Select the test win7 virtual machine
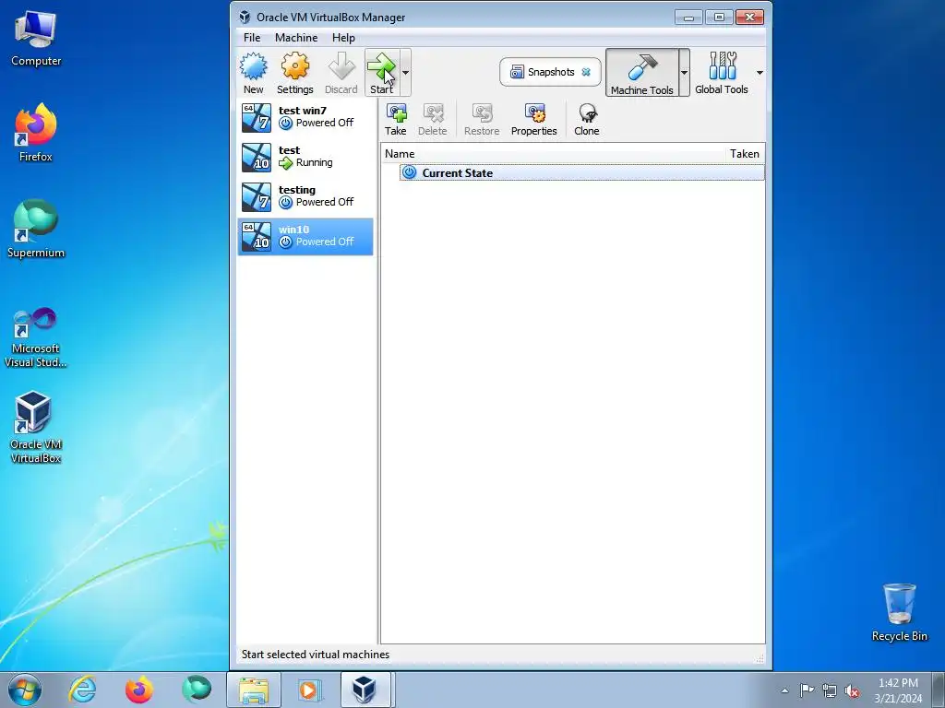 (x=305, y=117)
